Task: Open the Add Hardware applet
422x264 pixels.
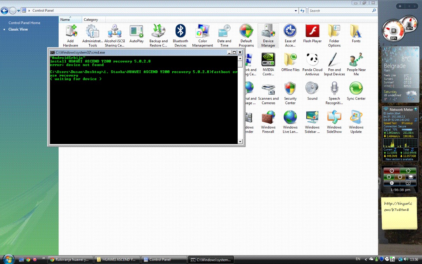Action: tap(71, 36)
